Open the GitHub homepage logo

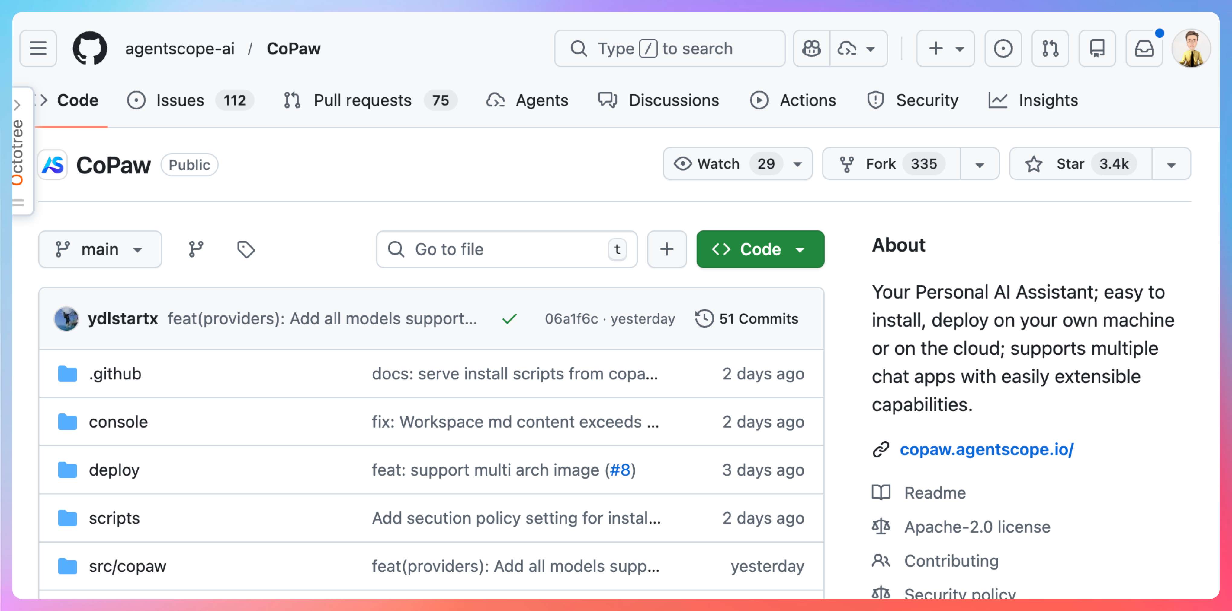[89, 48]
